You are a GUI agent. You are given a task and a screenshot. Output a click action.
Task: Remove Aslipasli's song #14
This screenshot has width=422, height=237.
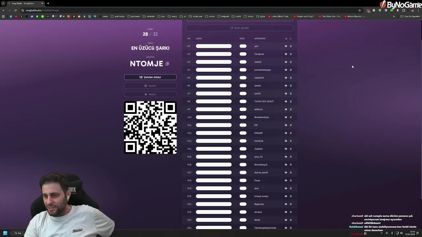click(291, 149)
